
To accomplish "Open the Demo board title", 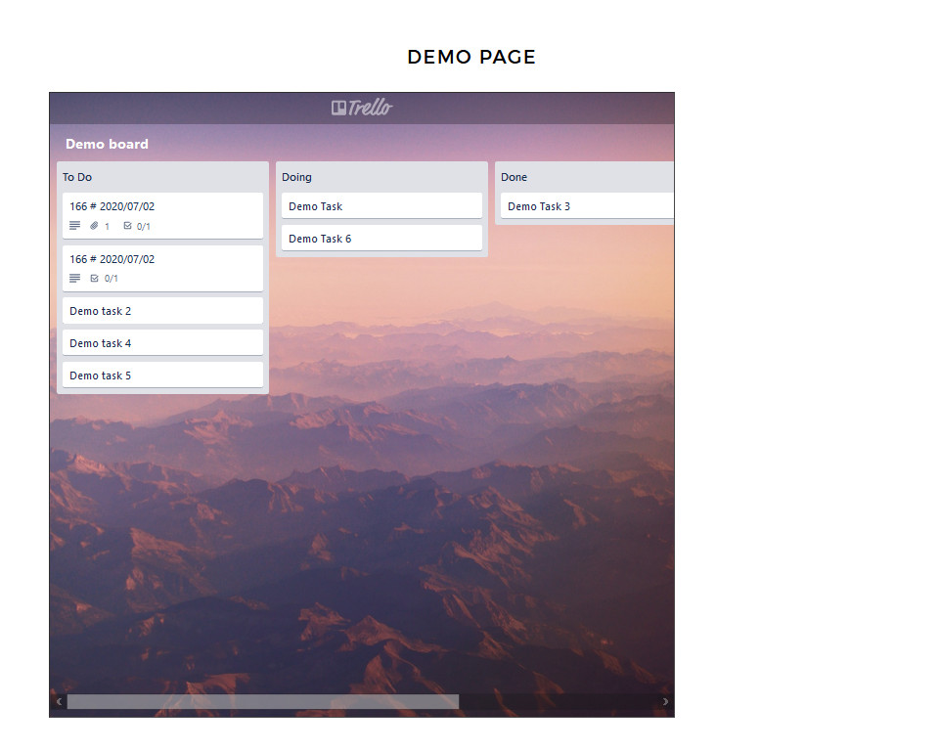I will tap(107, 144).
